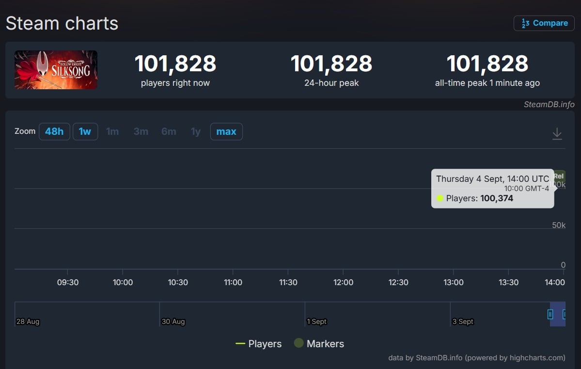Open the Compare page
The image size is (581, 369).
click(544, 23)
